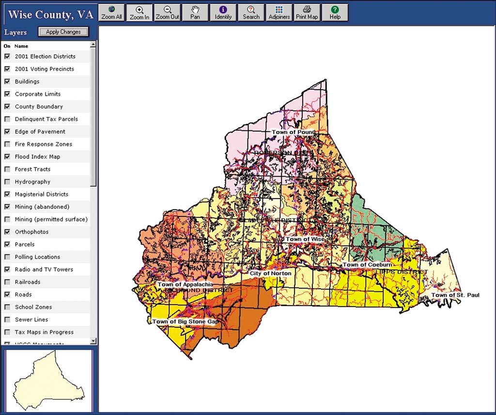The width and height of the screenshot is (496, 415).
Task: Uncheck the Buildings layer checkbox
Action: pyautogui.click(x=7, y=81)
